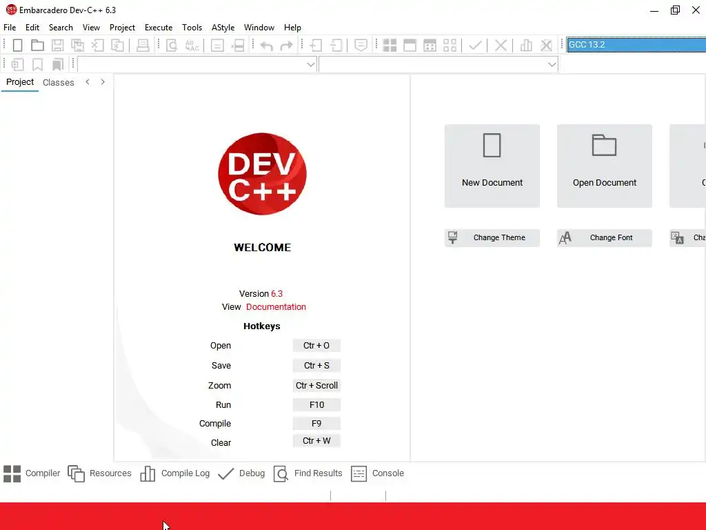Click the Change Font button
Image resolution: width=706 pixels, height=530 pixels.
604,237
